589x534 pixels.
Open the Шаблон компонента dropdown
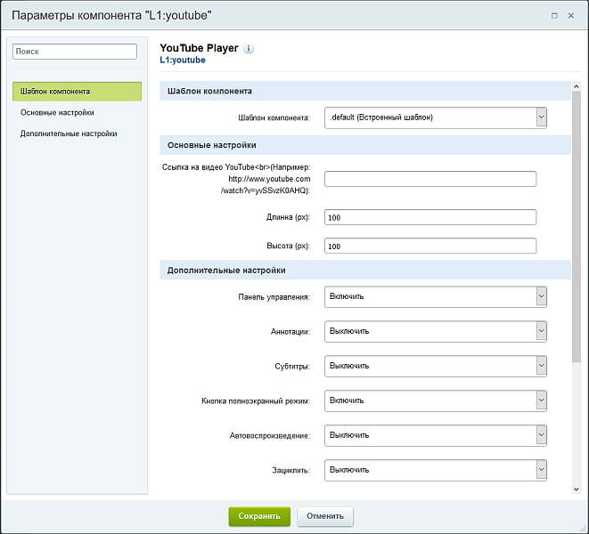tap(435, 117)
